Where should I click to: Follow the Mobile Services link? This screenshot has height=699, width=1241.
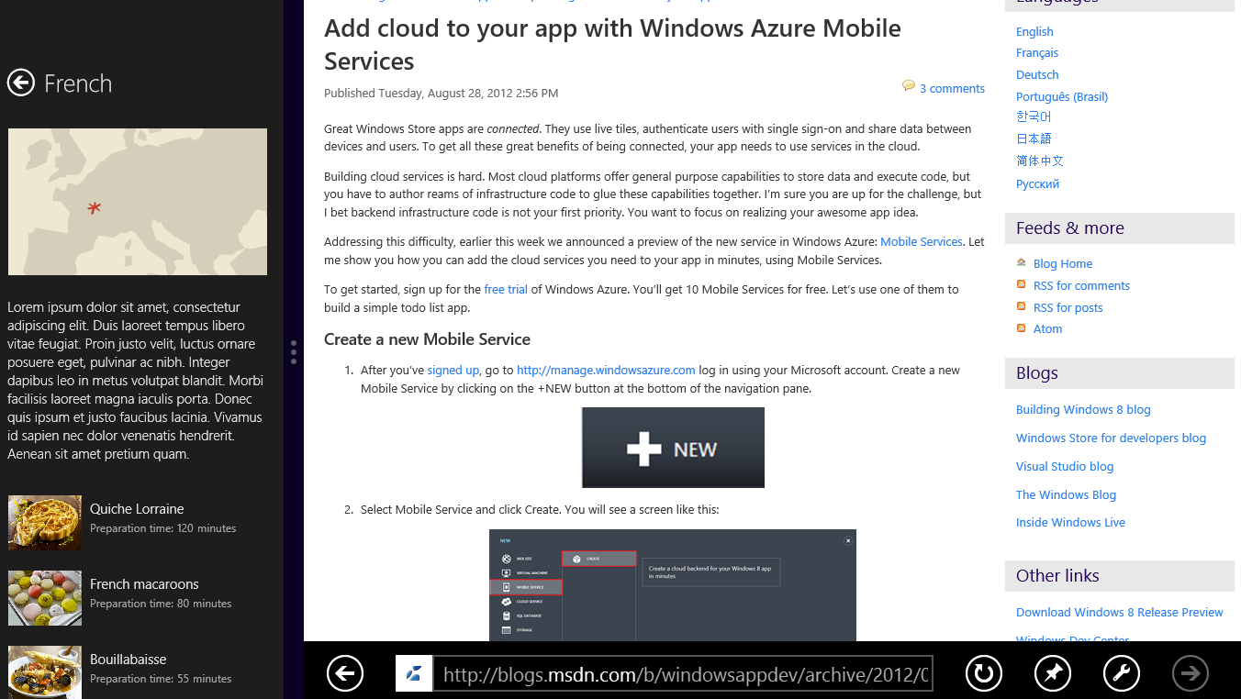[921, 242]
